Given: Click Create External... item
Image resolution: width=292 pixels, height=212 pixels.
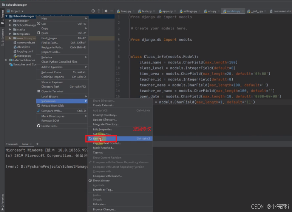Looking at the screenshot, I should tap(120, 105).
